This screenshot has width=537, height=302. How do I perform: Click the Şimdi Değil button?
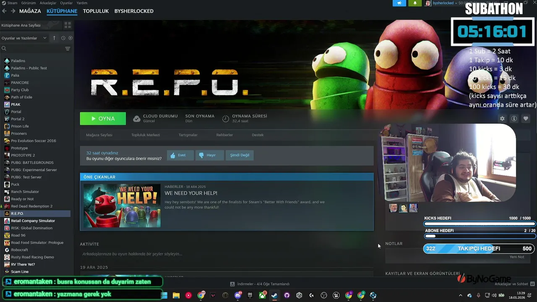(x=240, y=155)
